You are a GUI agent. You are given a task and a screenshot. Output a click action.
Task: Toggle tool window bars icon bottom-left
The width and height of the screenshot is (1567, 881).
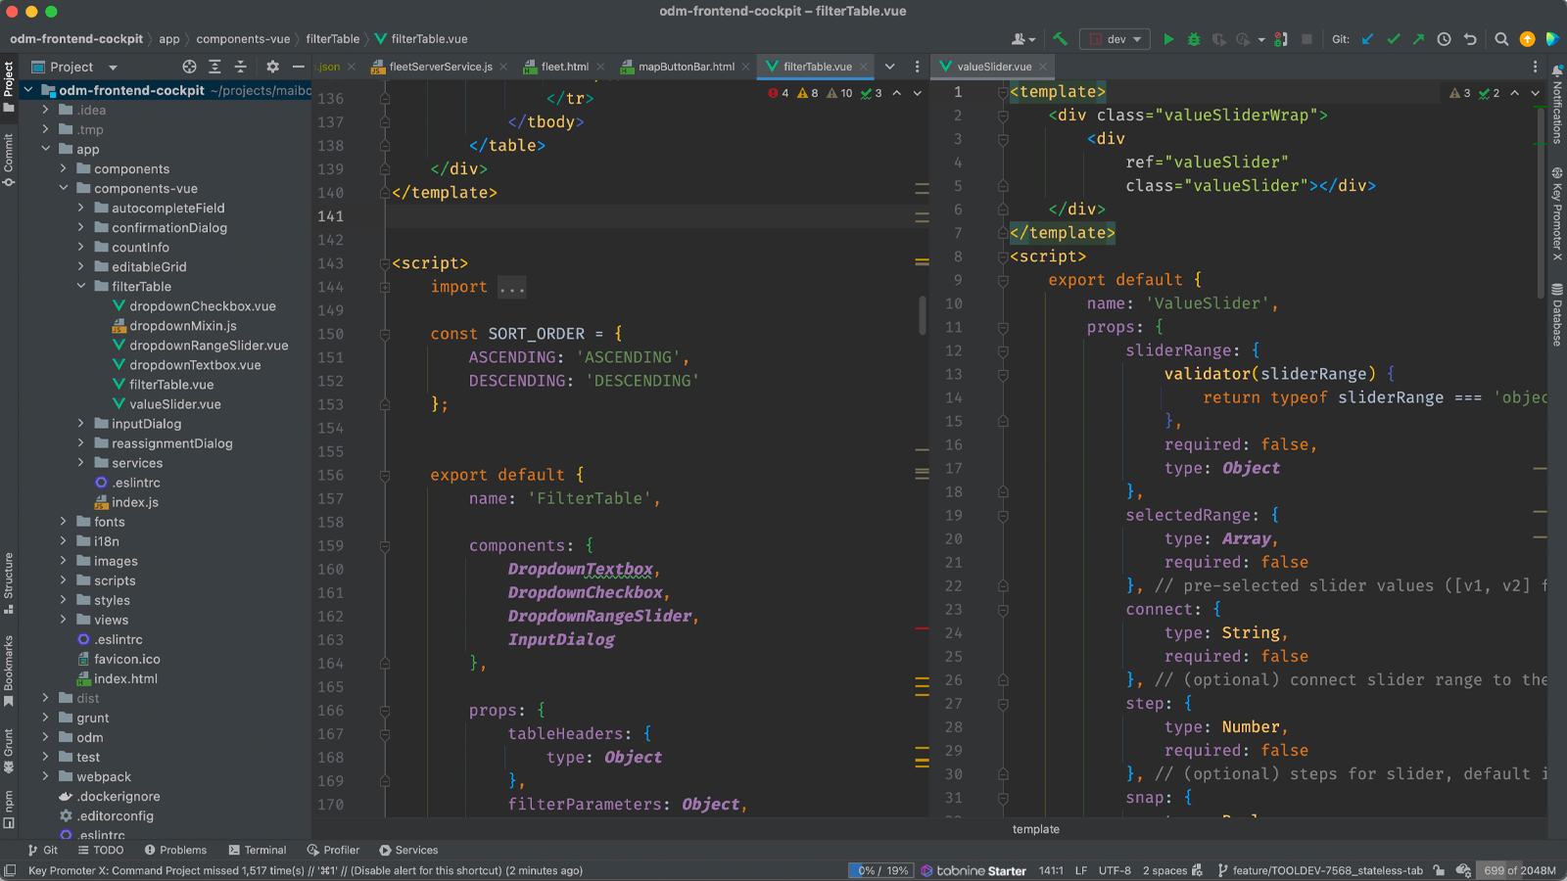pyautogui.click(x=10, y=870)
